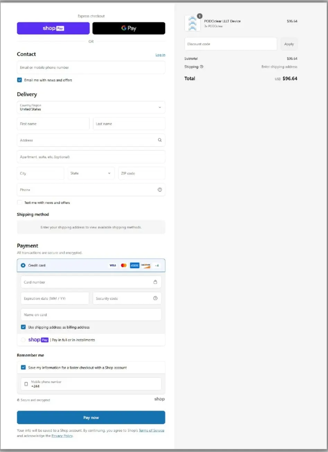
Task: Click the Mastercard brand icon
Action: [x=124, y=265]
